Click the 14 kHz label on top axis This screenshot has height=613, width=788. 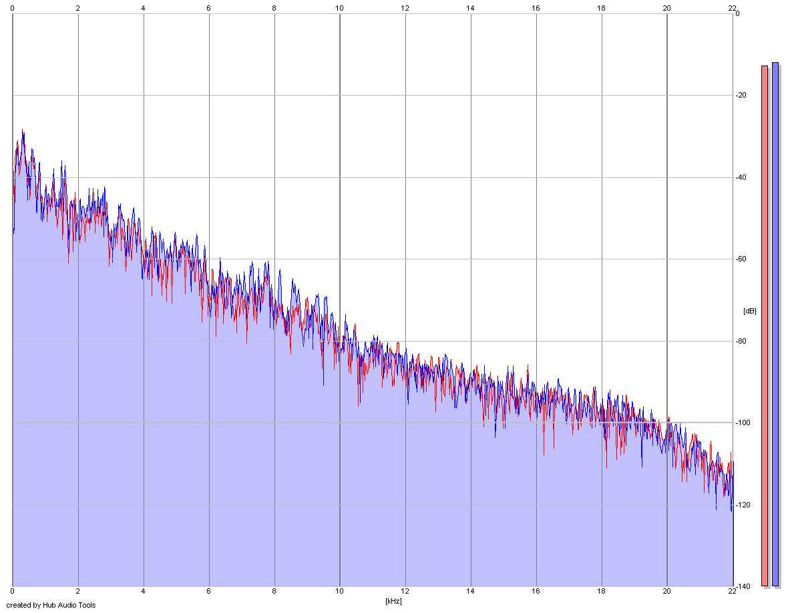pyautogui.click(x=470, y=8)
